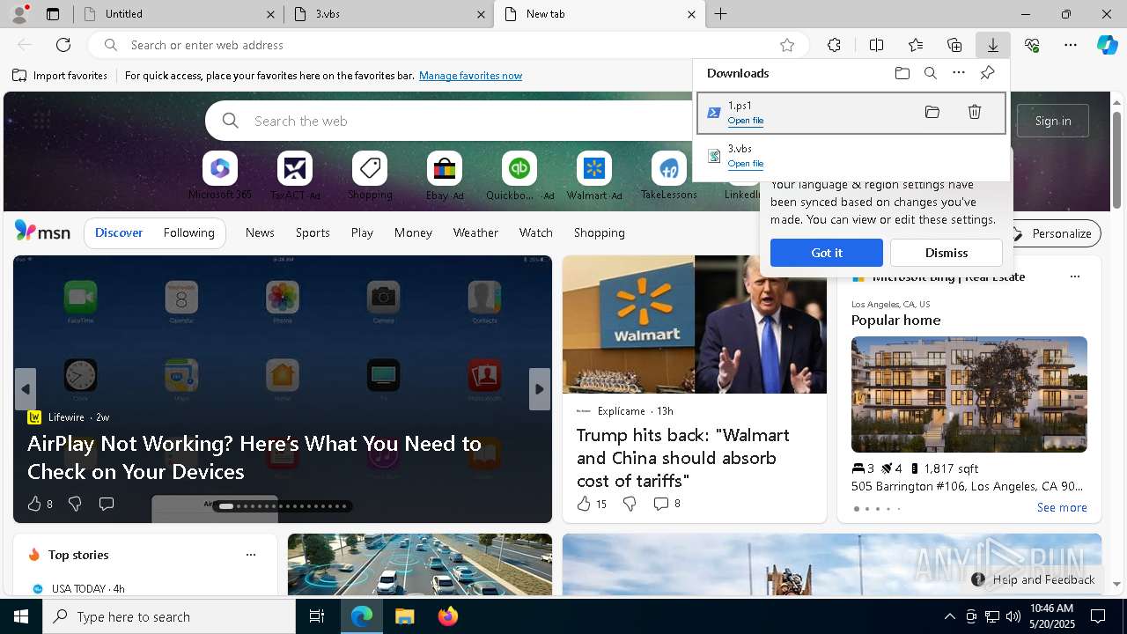
Task: Open File Explorer from taskbar
Action: tap(404, 616)
